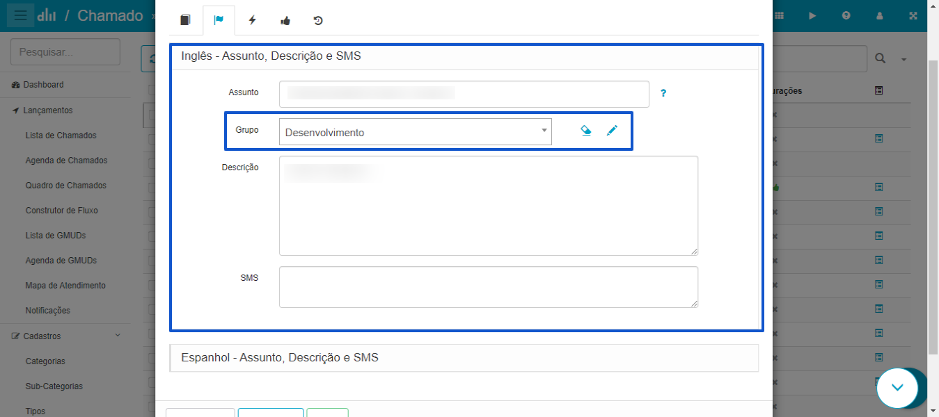
Task: Click inside the Descrição text area
Action: (489, 206)
